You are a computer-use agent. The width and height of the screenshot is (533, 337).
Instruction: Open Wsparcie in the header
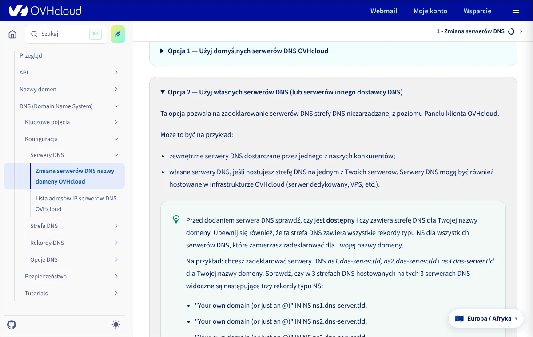coord(477,11)
